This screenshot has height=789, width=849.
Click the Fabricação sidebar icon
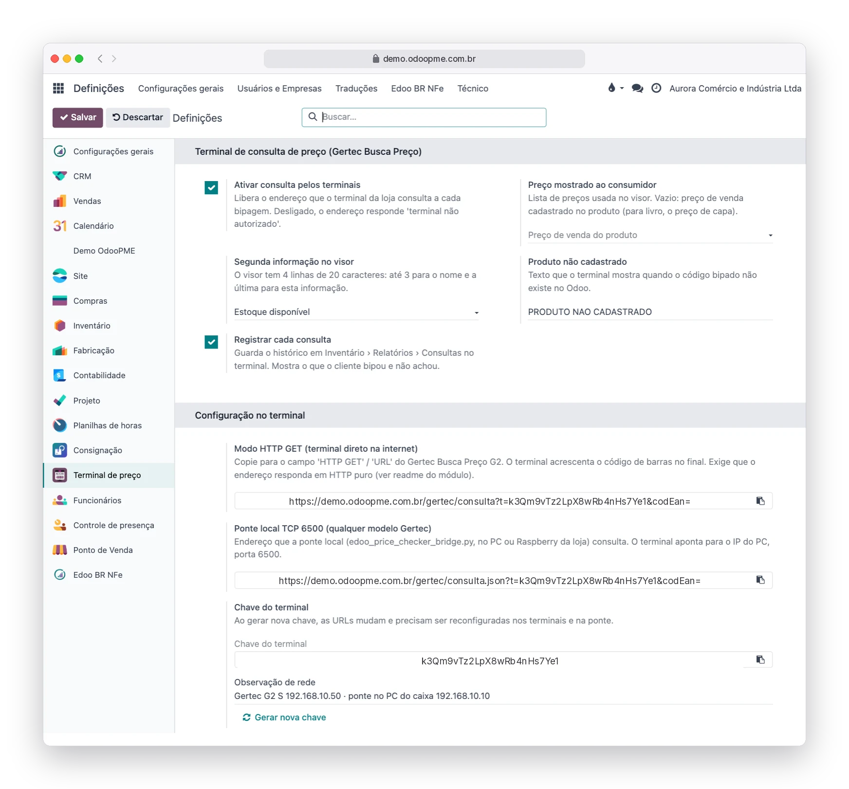(x=60, y=350)
